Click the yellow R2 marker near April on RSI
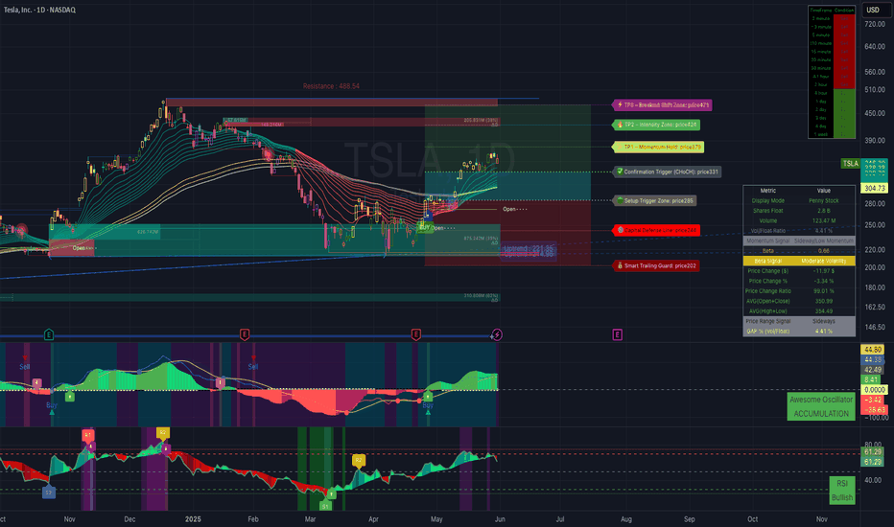 [359, 460]
